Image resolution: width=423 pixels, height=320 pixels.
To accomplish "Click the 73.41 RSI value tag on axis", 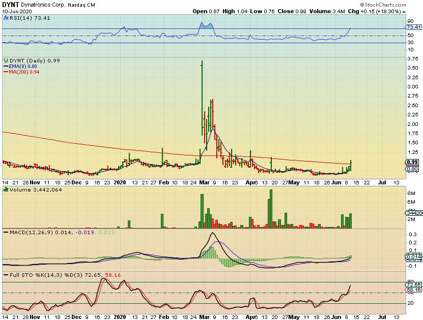I will 413,27.
